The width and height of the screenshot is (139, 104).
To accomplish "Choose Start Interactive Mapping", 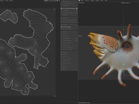I will coord(69,20).
